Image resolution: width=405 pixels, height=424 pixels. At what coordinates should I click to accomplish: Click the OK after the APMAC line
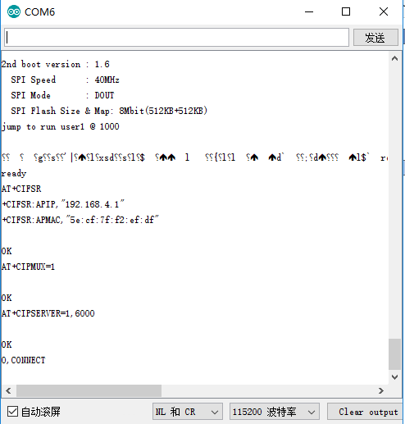(7, 251)
